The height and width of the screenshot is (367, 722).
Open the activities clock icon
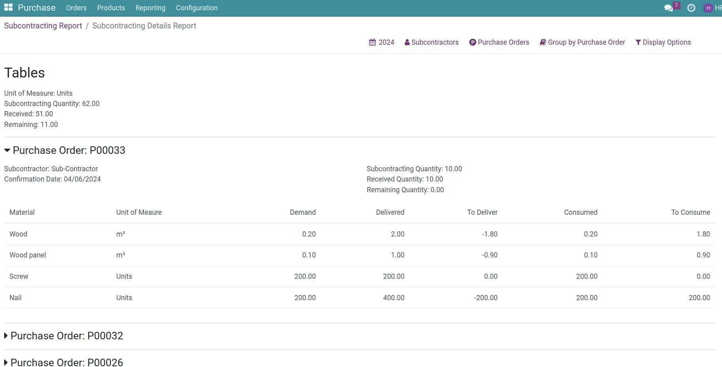point(691,8)
